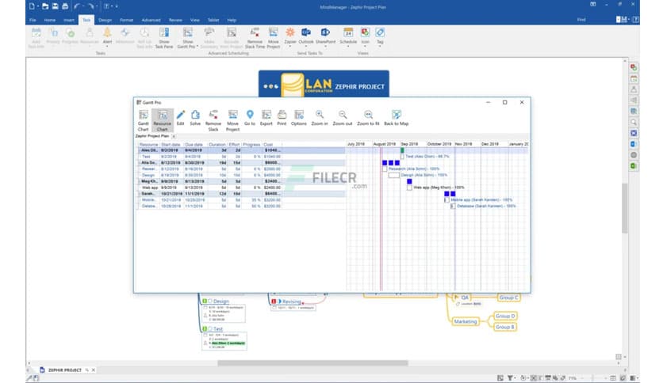Click the Edit pencil tool in Gantt Pro
The width and height of the screenshot is (663, 383).
(x=181, y=118)
